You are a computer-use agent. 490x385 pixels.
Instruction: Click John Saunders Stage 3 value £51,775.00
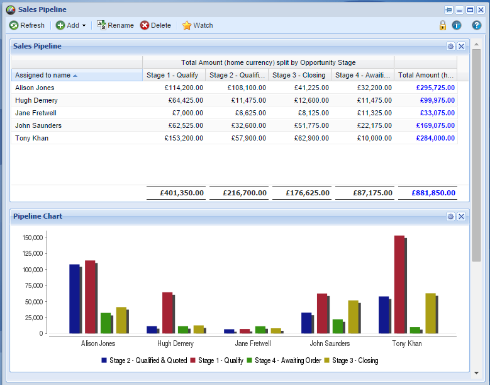coord(311,125)
